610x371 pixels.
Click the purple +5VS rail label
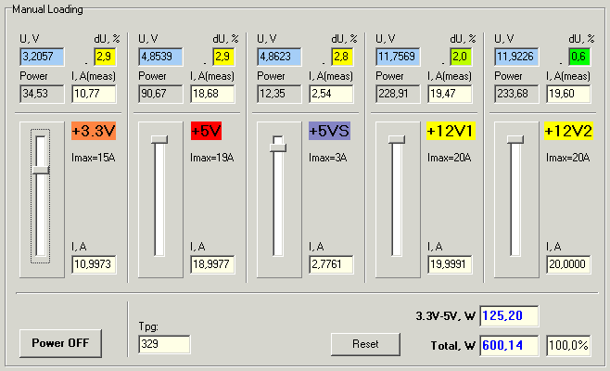click(329, 131)
